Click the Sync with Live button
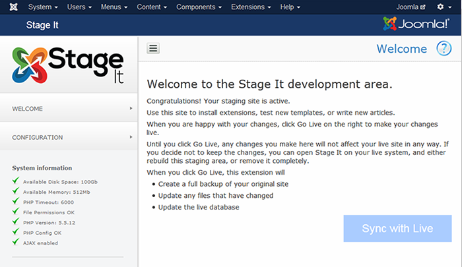This screenshot has width=462, height=267. point(397,229)
